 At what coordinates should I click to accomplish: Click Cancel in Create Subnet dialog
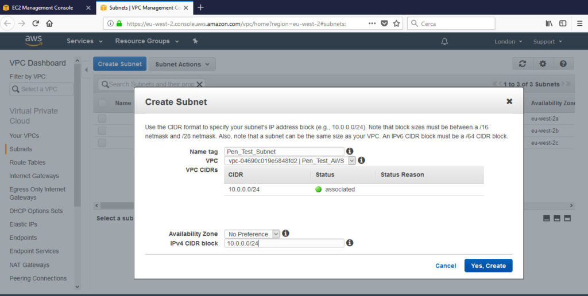446,266
